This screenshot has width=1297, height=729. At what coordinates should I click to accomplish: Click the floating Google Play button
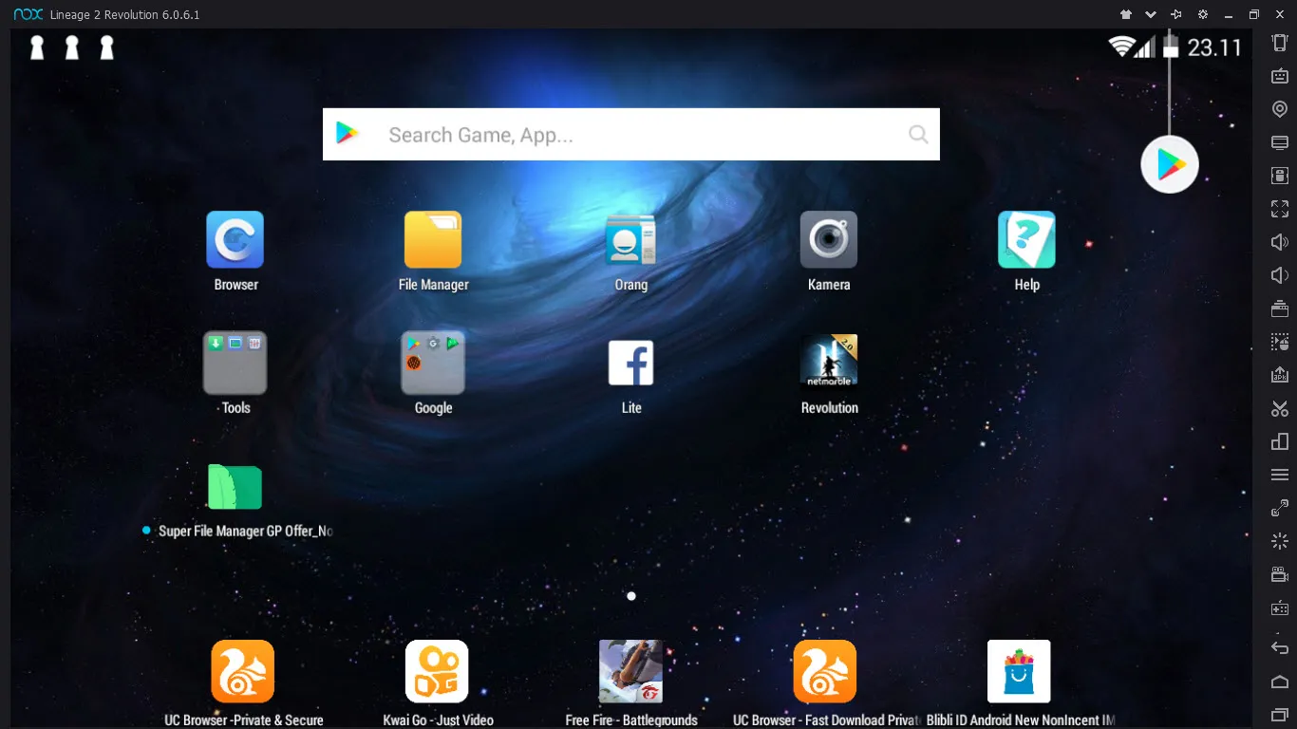click(1170, 165)
